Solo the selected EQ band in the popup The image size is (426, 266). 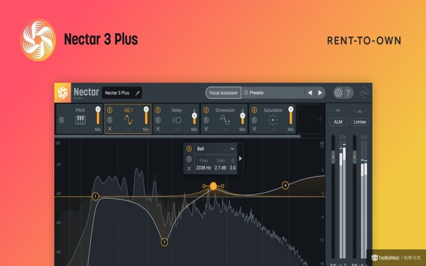coord(189,159)
